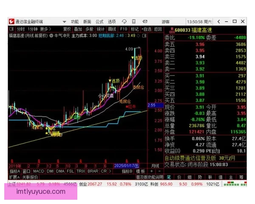
Task: Select the 筹 chip distribution tab
Action: point(241,177)
